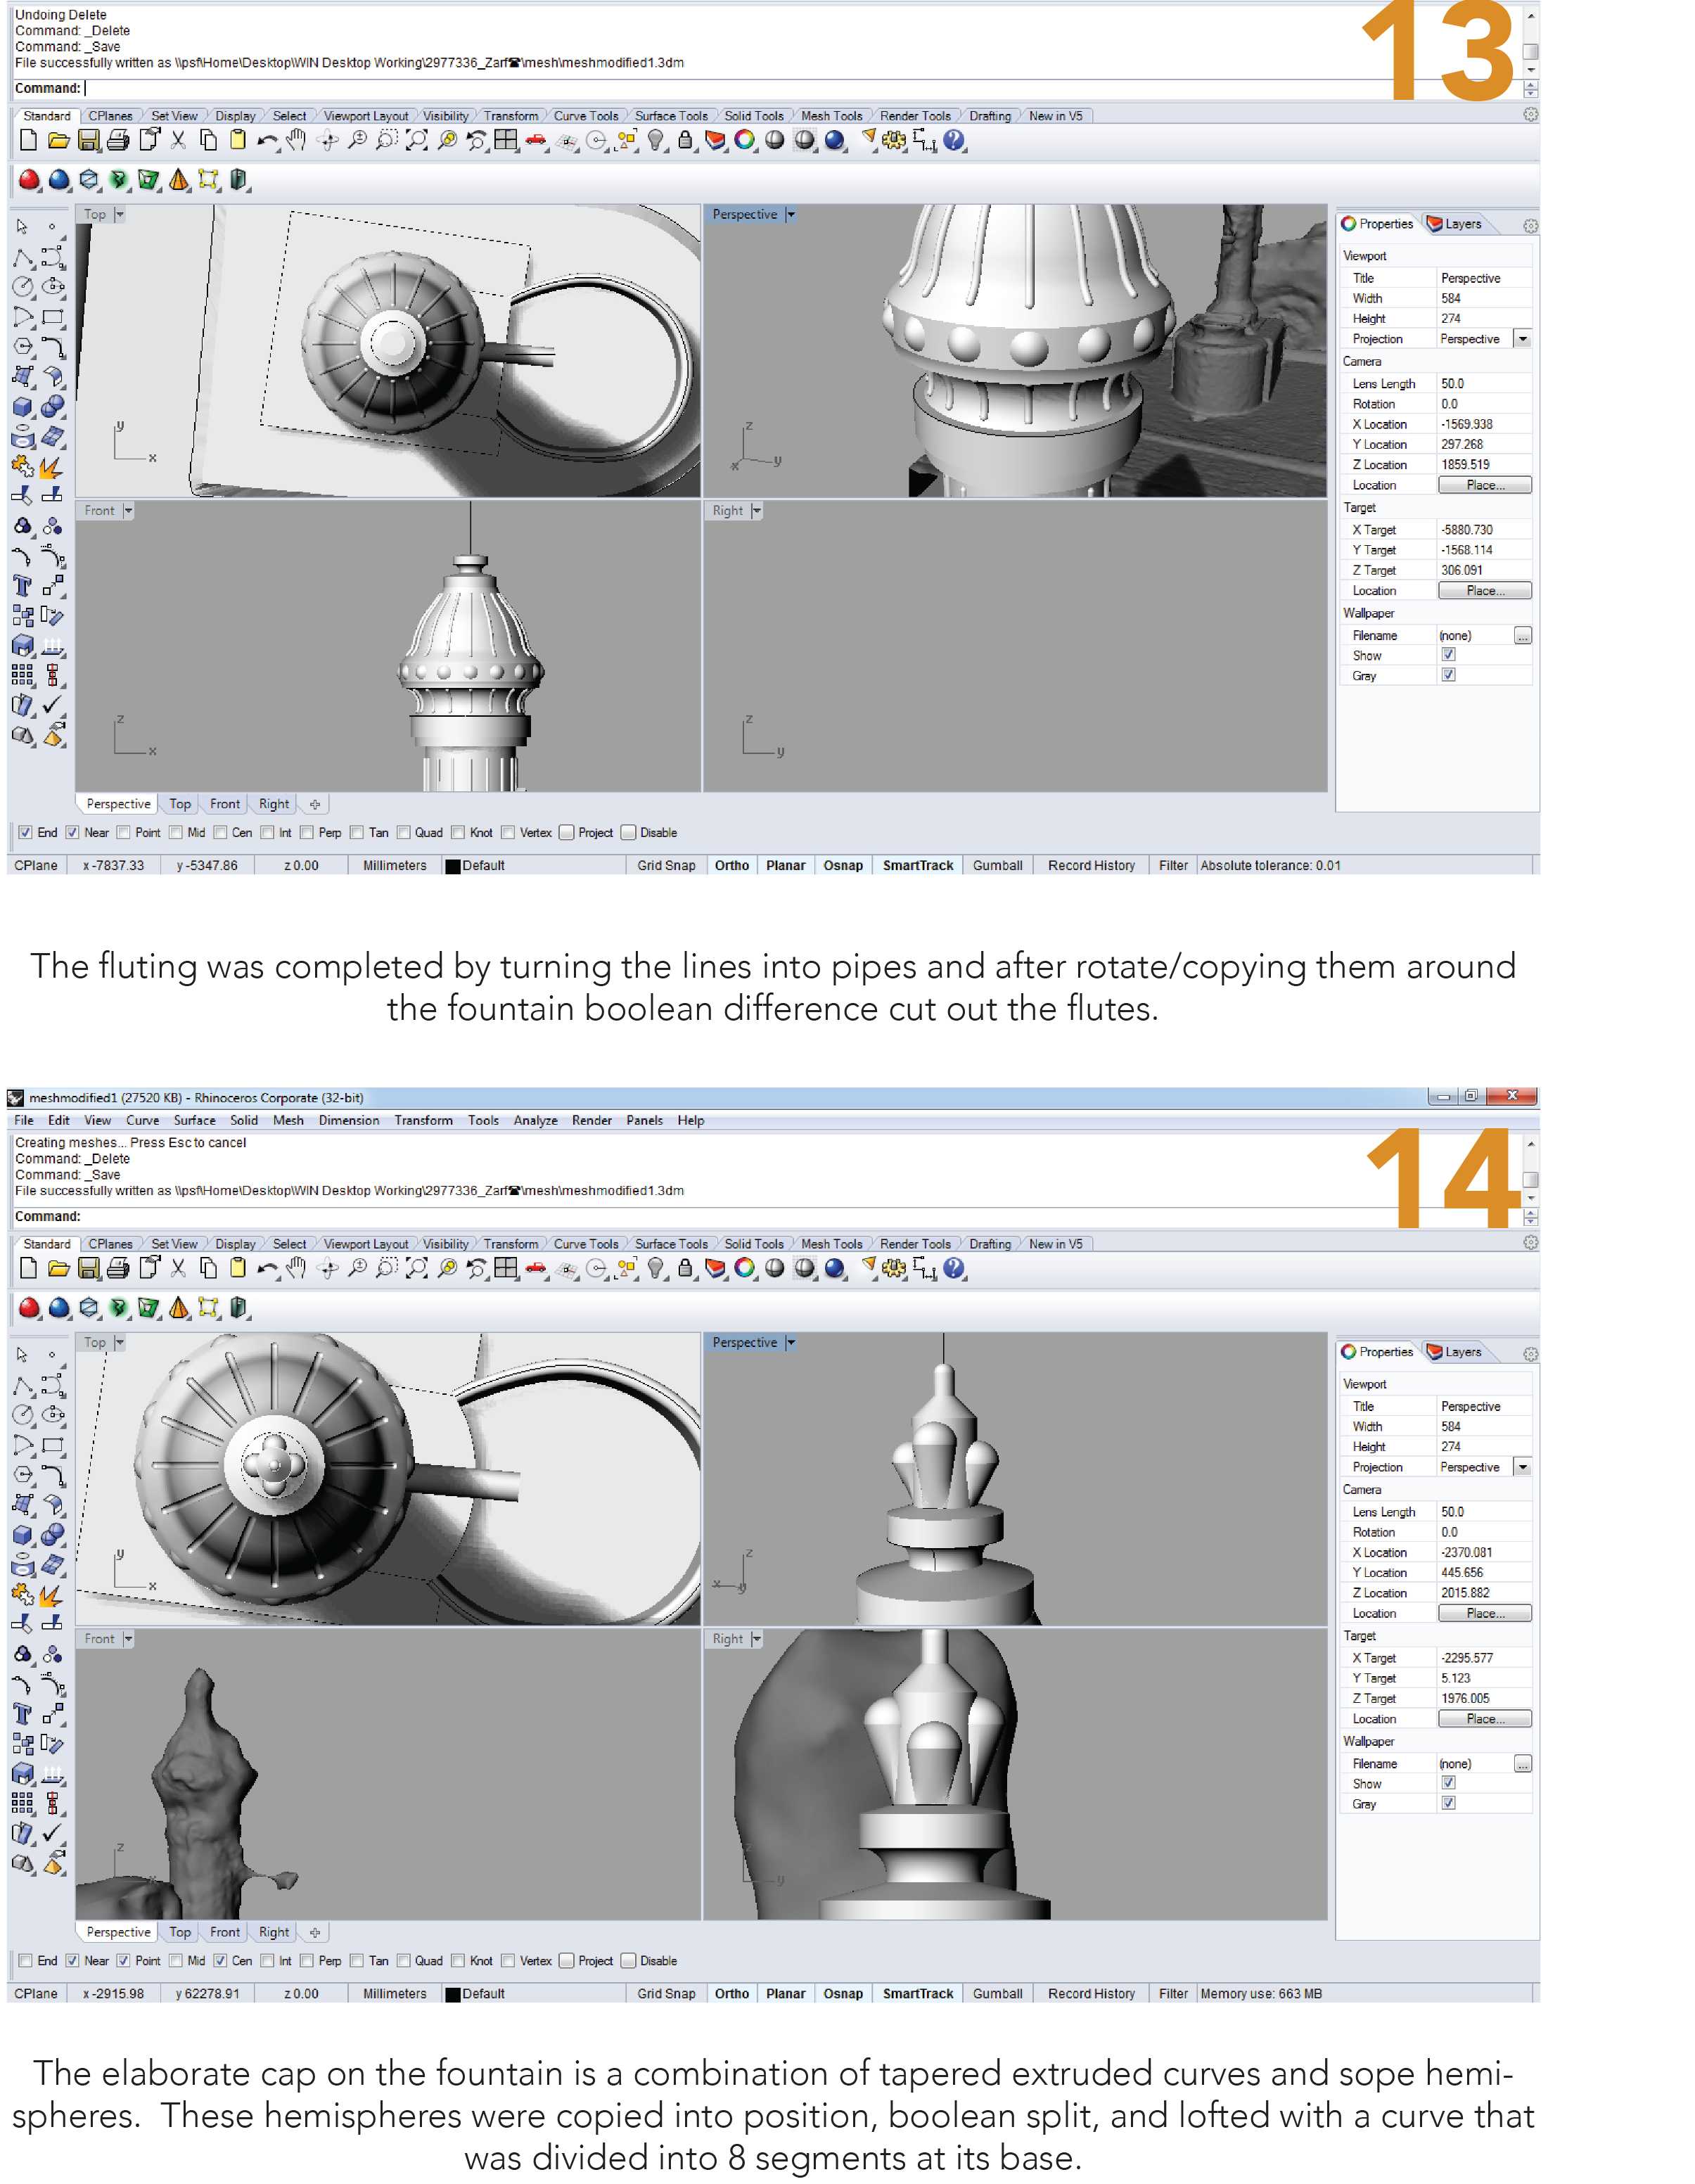Enable the End osnap checkbox in screenshot 14
Viewport: 1695px width, 2184px height.
pyautogui.click(x=26, y=1961)
